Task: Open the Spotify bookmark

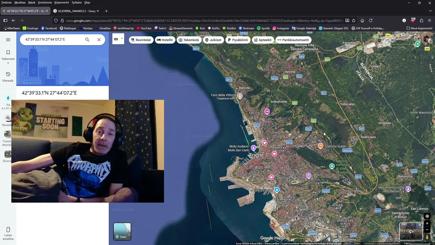Action: tap(263, 28)
